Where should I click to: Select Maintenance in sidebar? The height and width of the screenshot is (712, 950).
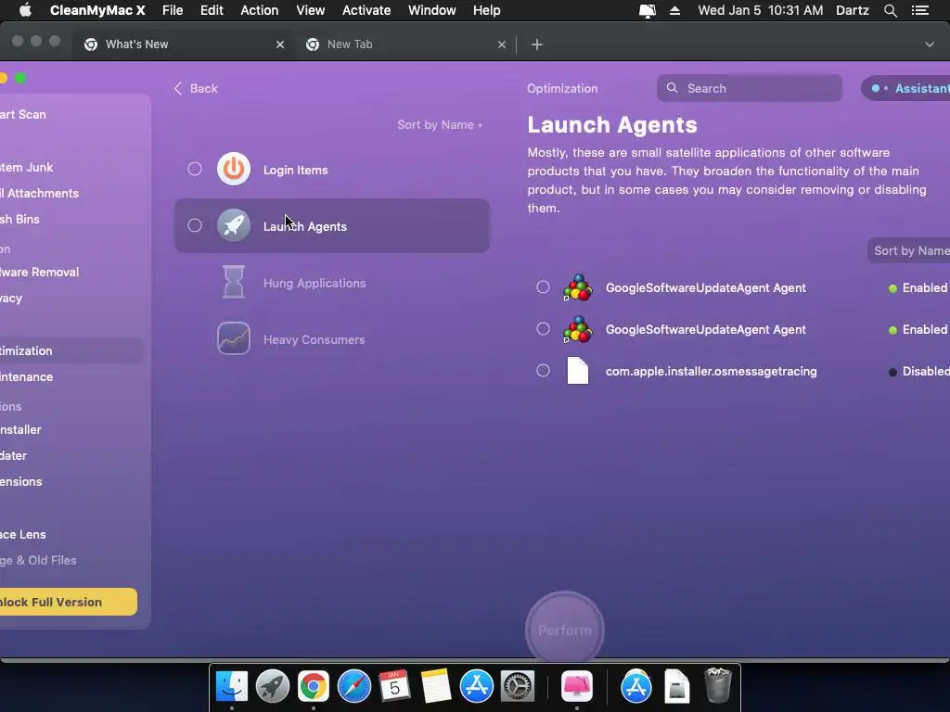click(27, 376)
